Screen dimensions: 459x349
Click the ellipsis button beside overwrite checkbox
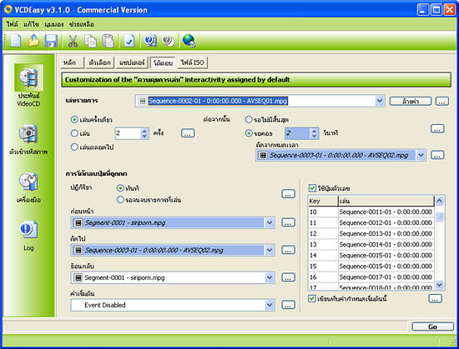coord(436,298)
